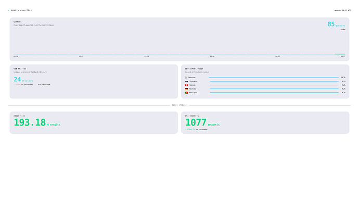This screenshot has width=359, height=203.
Task: Click the Canada percentage bar
Action: point(274,85)
